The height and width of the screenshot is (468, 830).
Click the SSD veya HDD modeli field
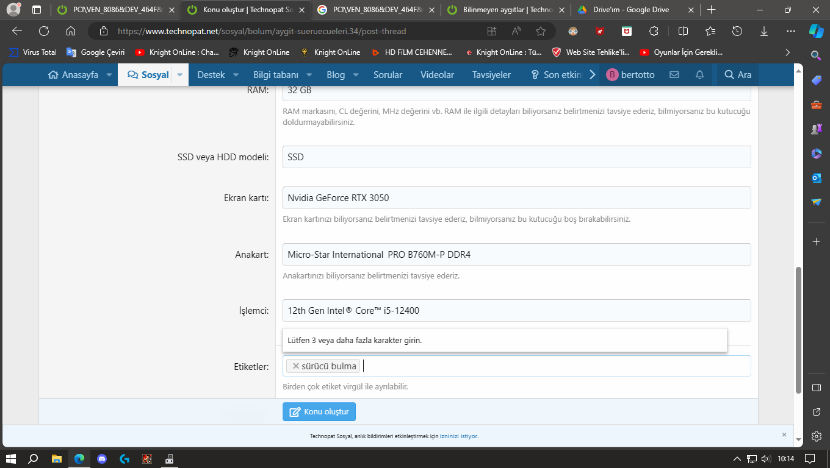click(516, 157)
